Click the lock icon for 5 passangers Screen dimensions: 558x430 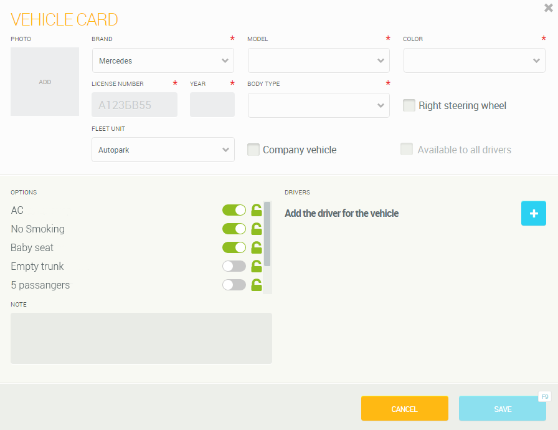(256, 285)
